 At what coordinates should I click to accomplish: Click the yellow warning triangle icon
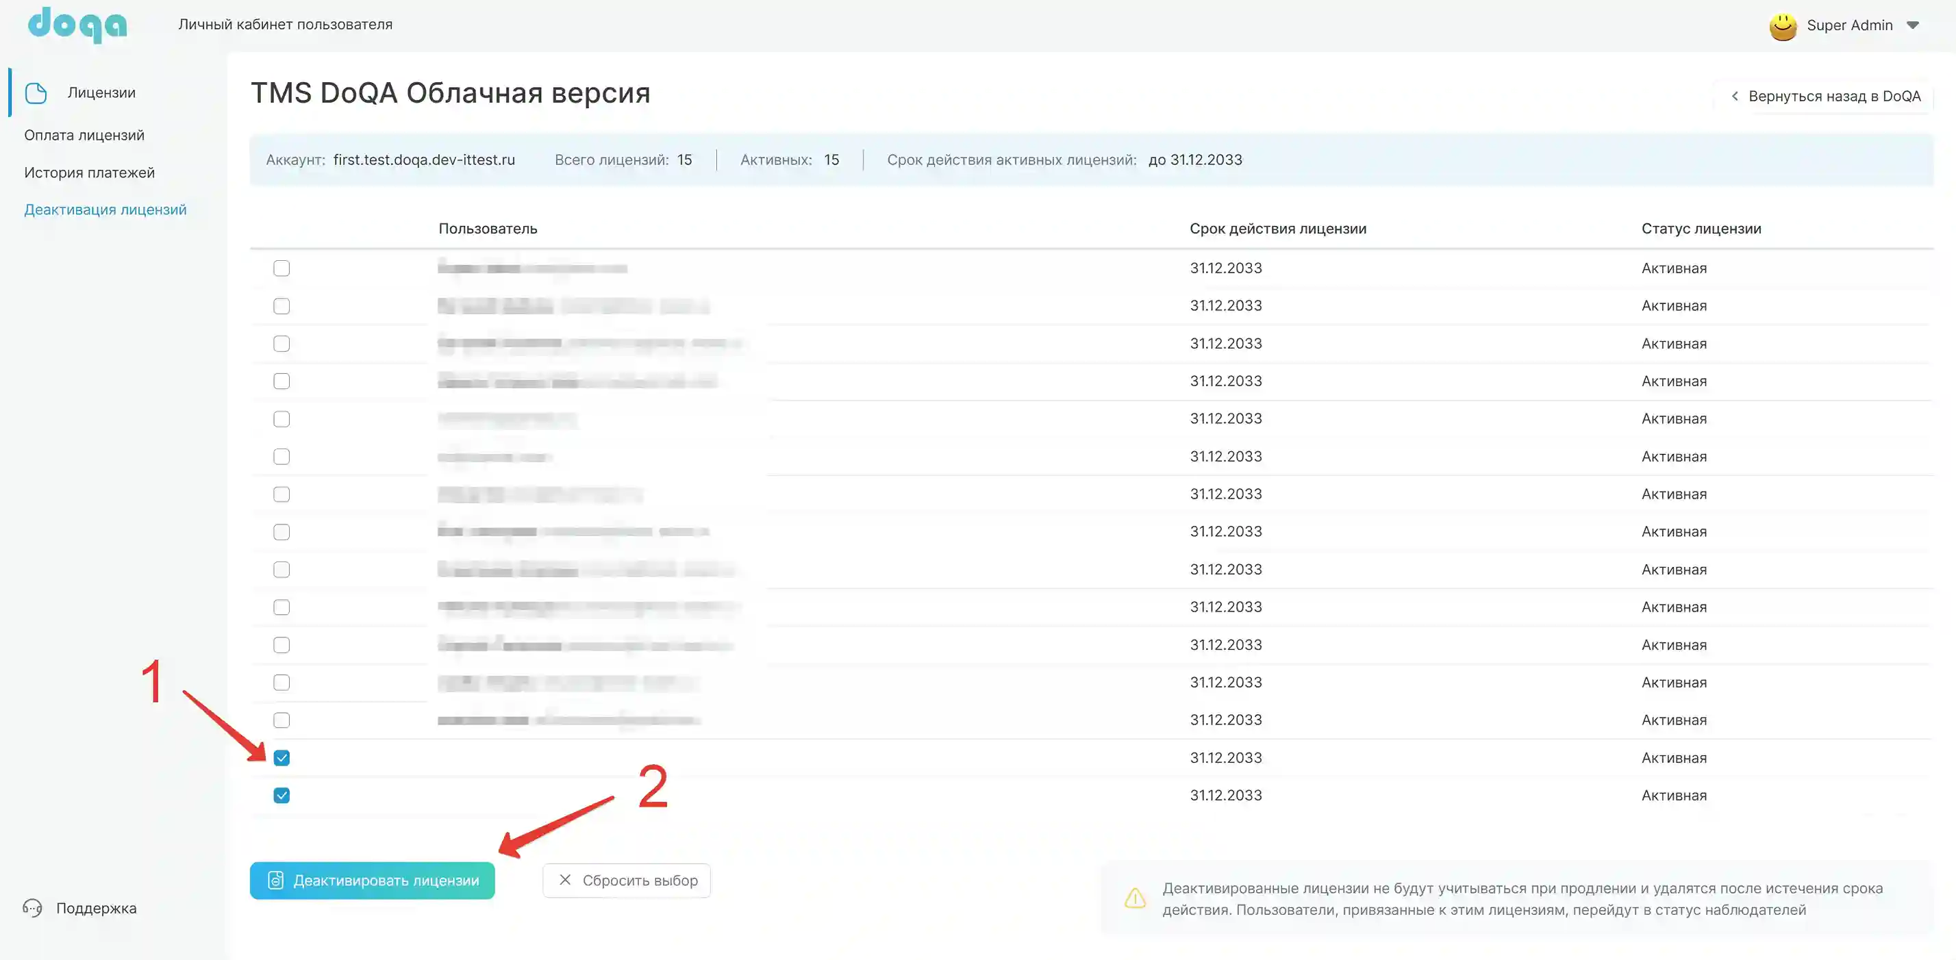pyautogui.click(x=1134, y=898)
